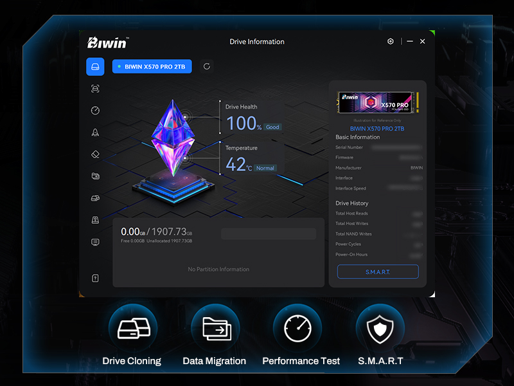Screen dimensions: 514x386
Task: Click the 'Drive Cloning' caption
Action: pos(132,361)
